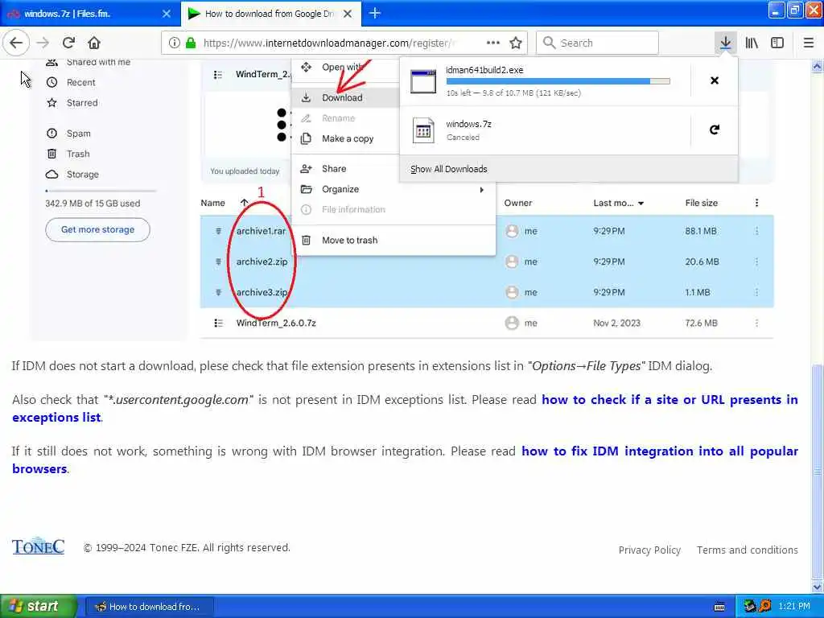Focus the Search box

[x=597, y=43]
